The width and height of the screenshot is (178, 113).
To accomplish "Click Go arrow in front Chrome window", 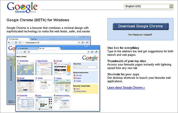I will coord(88,52).
